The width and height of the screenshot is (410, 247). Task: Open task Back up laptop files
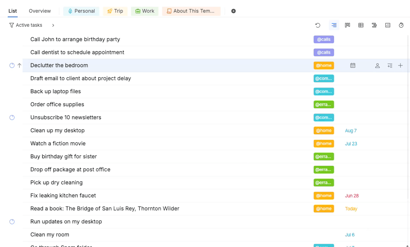point(55,91)
